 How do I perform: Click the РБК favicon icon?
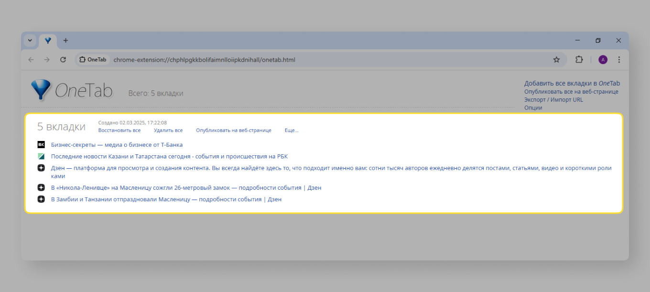41,156
